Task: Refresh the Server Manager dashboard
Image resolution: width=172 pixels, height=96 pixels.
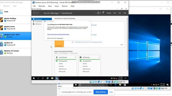Action: point(98,13)
